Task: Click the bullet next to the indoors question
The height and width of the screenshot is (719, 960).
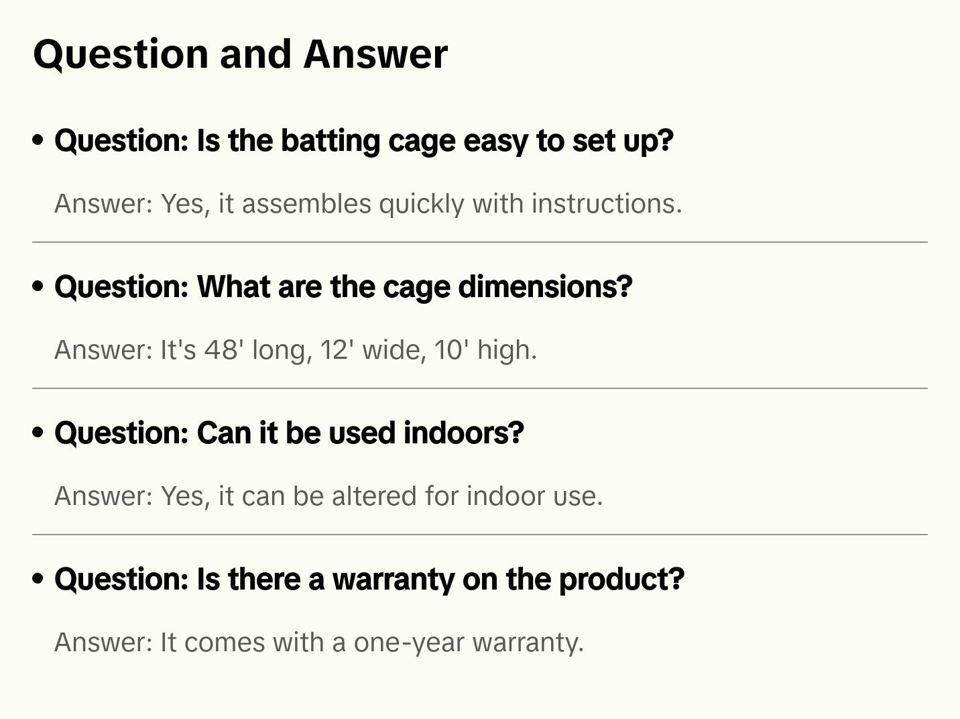Action: 38,433
